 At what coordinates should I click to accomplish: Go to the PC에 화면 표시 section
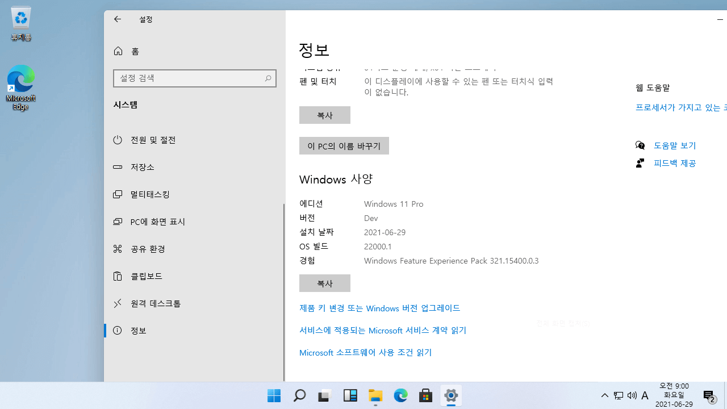pyautogui.click(x=194, y=222)
